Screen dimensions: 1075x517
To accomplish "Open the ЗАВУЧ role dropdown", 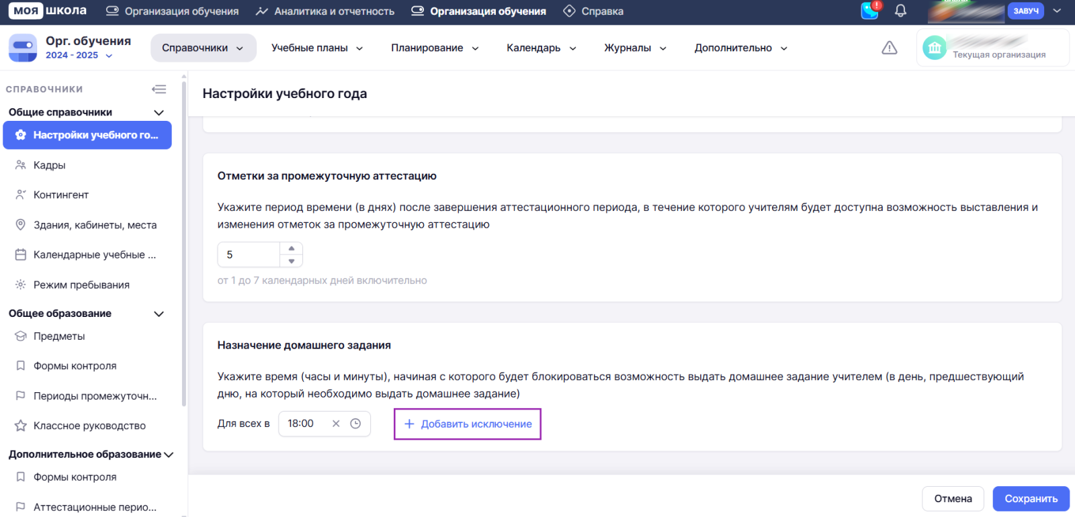I will pyautogui.click(x=1057, y=11).
